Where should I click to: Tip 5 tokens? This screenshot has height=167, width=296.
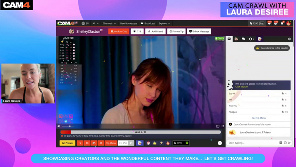(80, 143)
